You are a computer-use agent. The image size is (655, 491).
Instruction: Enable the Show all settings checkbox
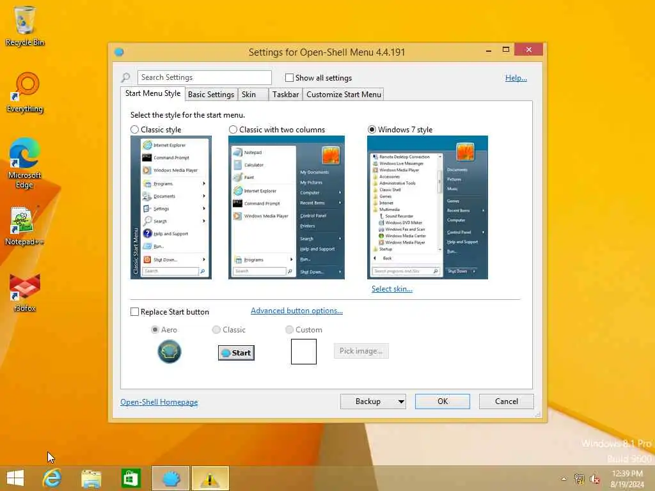289,77
